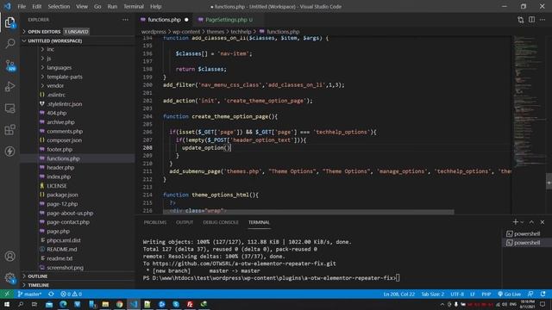Click github repository URL in terminal

pyautogui.click(x=244, y=263)
